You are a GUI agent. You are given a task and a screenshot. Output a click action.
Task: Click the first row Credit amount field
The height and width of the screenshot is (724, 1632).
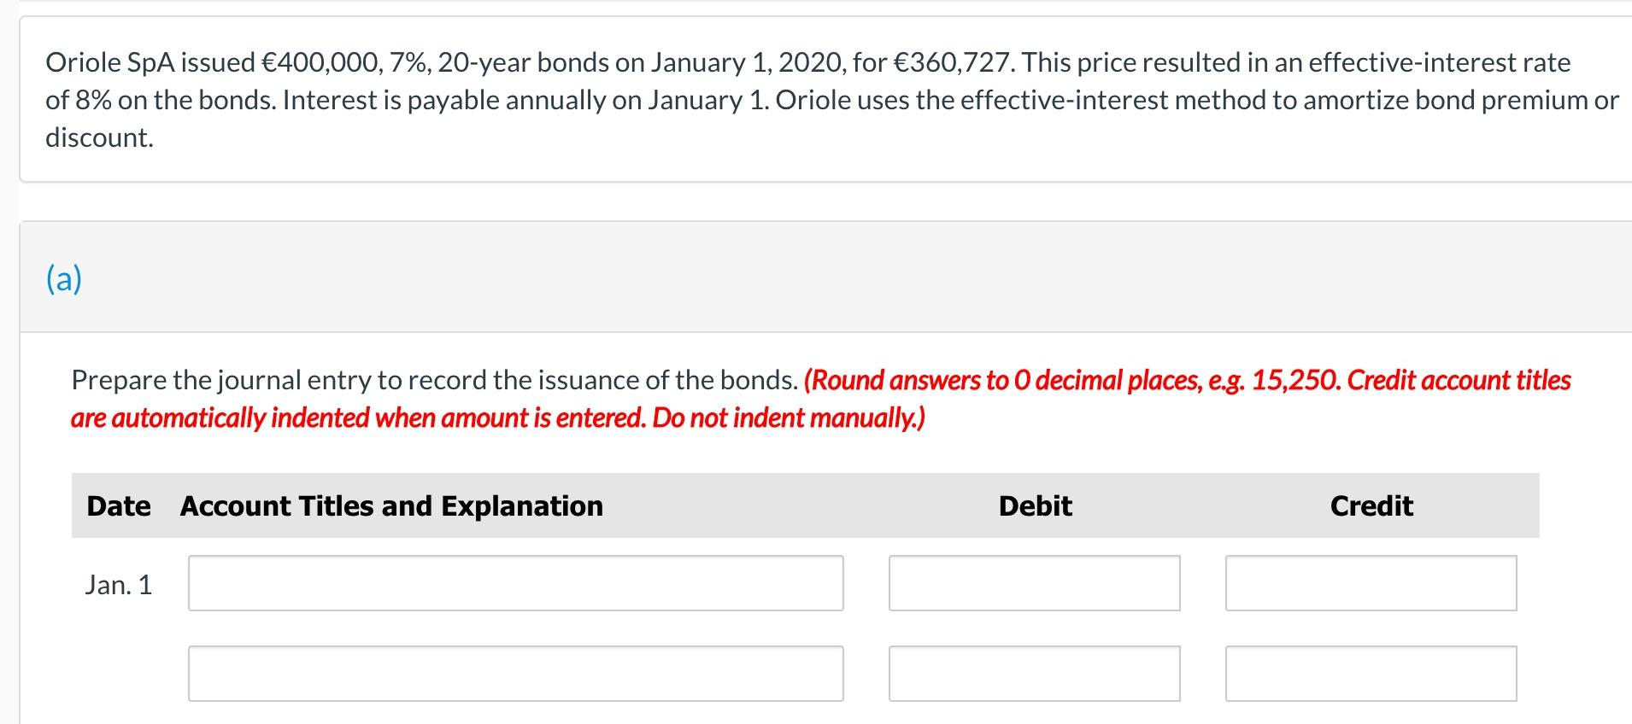coord(1371,583)
